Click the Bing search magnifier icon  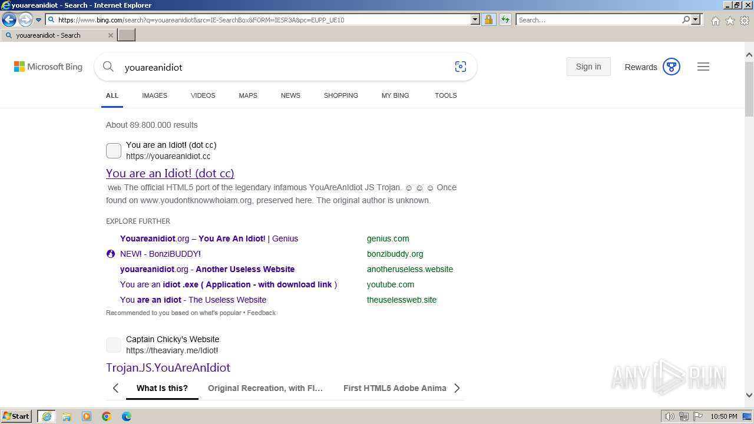pos(108,67)
